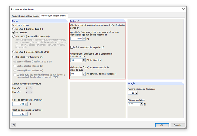Choose DIN 18800 verificar limite c/t
This screenshot has height=136, width=197.
click(28, 57)
